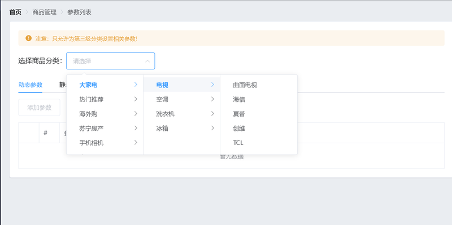Expand the 大家电 chevron arrow
Screen dimensions: 452x225
136,85
